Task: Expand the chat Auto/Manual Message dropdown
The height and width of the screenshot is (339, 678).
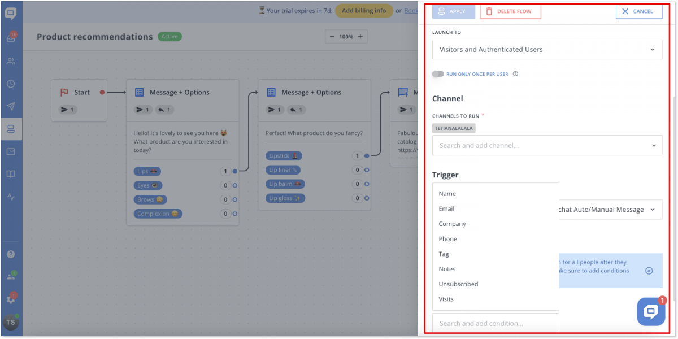Action: (610, 209)
